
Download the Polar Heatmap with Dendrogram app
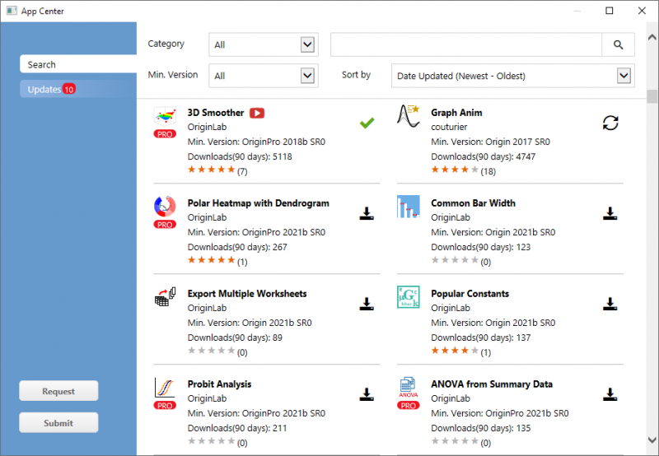367,213
